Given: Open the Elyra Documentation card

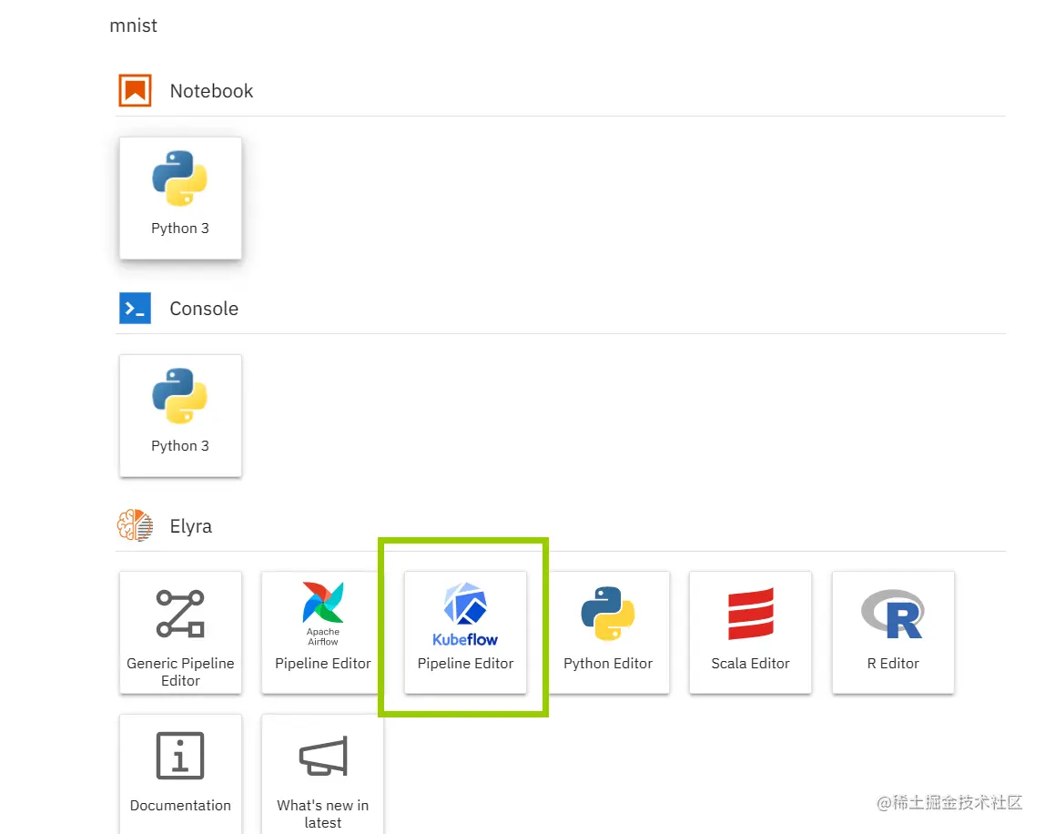Looking at the screenshot, I should pyautogui.click(x=180, y=774).
